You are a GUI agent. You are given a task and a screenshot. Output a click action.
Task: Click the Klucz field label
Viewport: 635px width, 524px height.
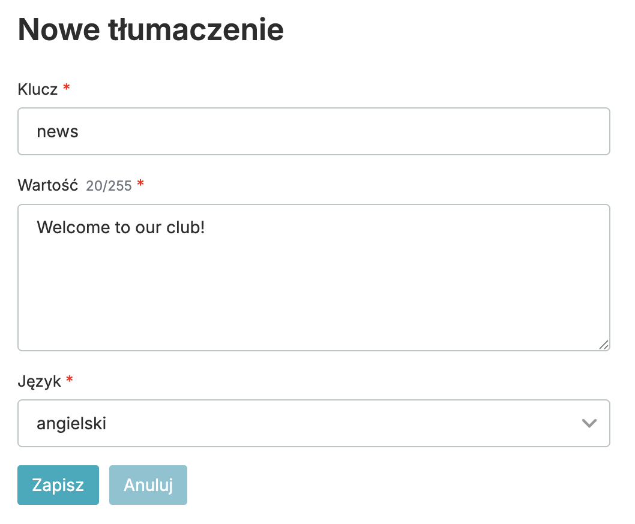click(x=38, y=89)
